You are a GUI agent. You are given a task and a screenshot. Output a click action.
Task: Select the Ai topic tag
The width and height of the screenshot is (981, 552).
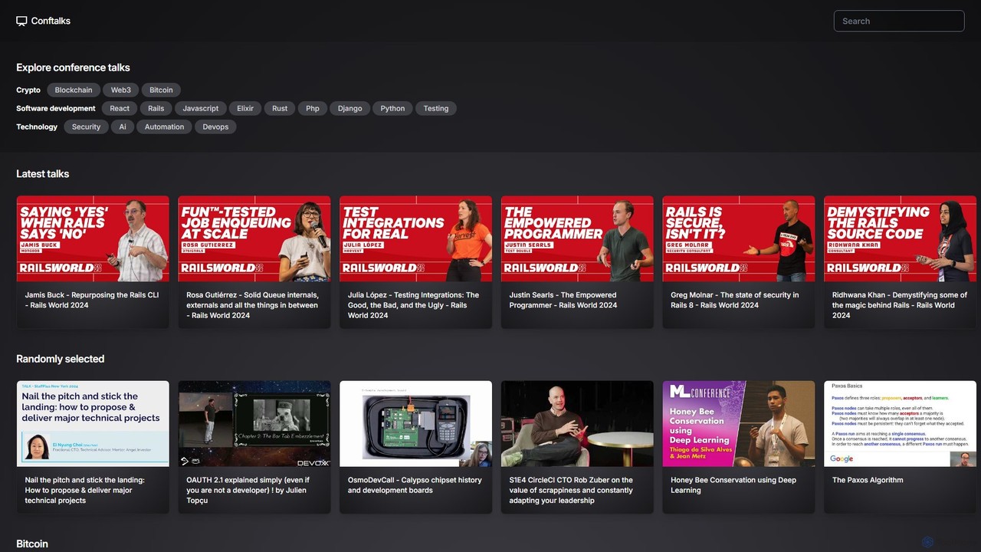pyautogui.click(x=123, y=127)
